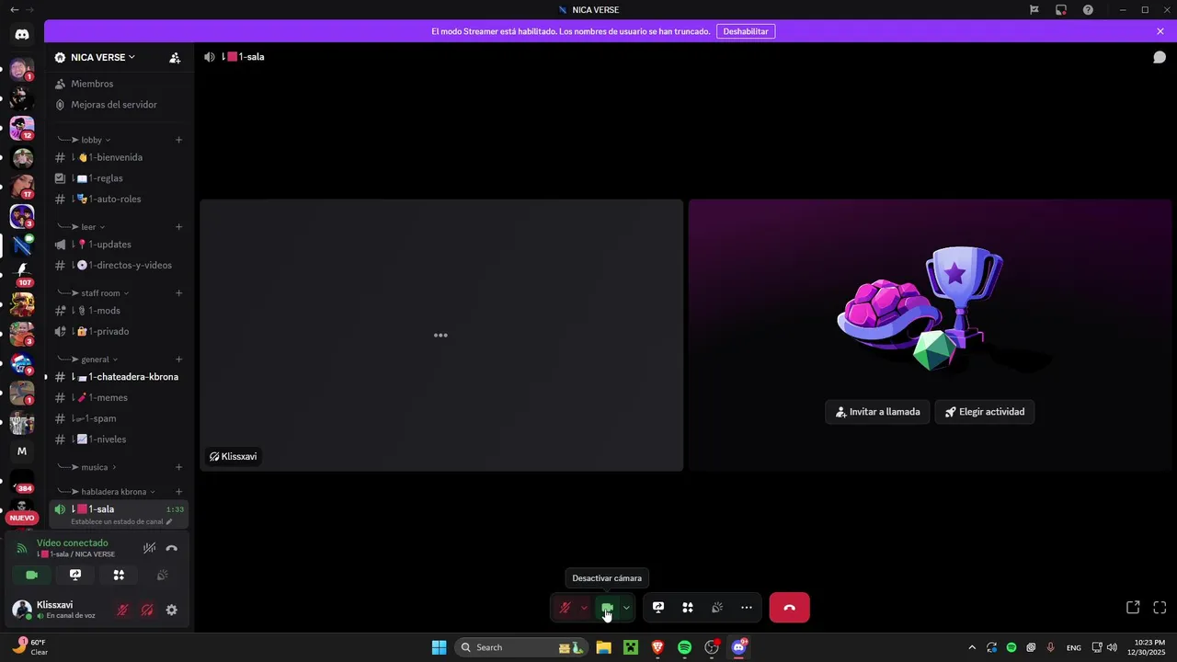Undeafen headphones in user panel

[147, 610]
